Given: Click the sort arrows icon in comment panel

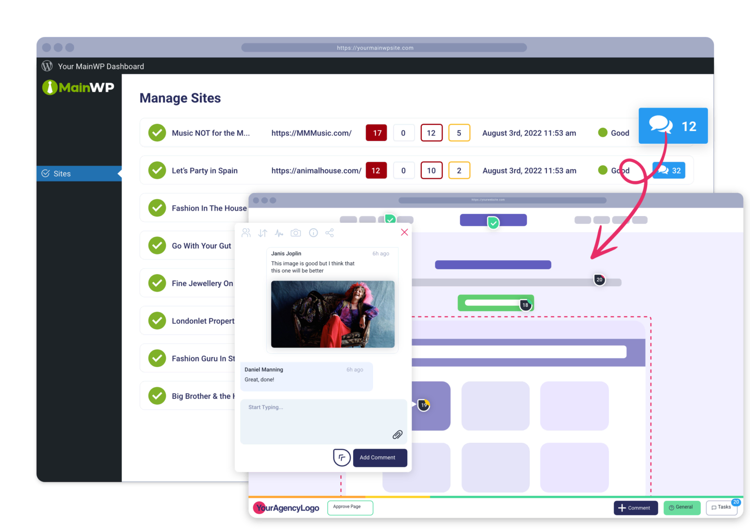Looking at the screenshot, I should [x=263, y=233].
